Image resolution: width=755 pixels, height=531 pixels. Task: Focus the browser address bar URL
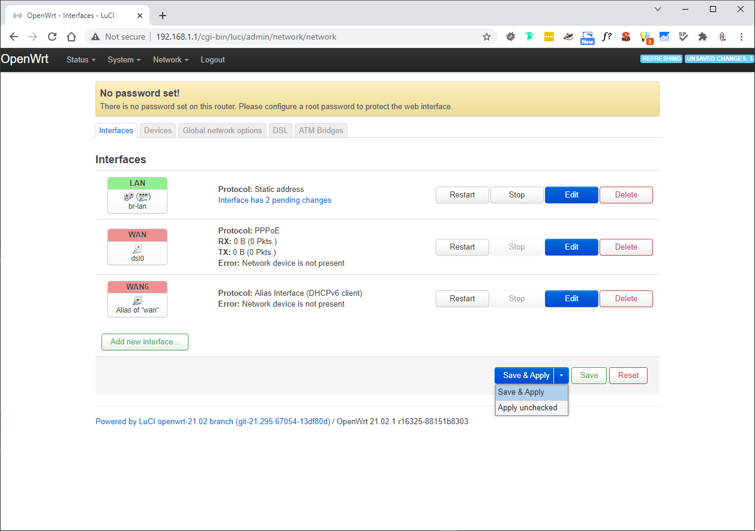pyautogui.click(x=246, y=37)
